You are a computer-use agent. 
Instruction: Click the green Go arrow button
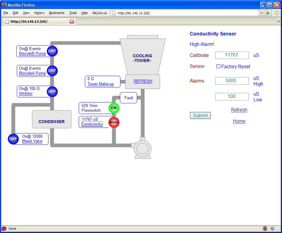pos(268,13)
